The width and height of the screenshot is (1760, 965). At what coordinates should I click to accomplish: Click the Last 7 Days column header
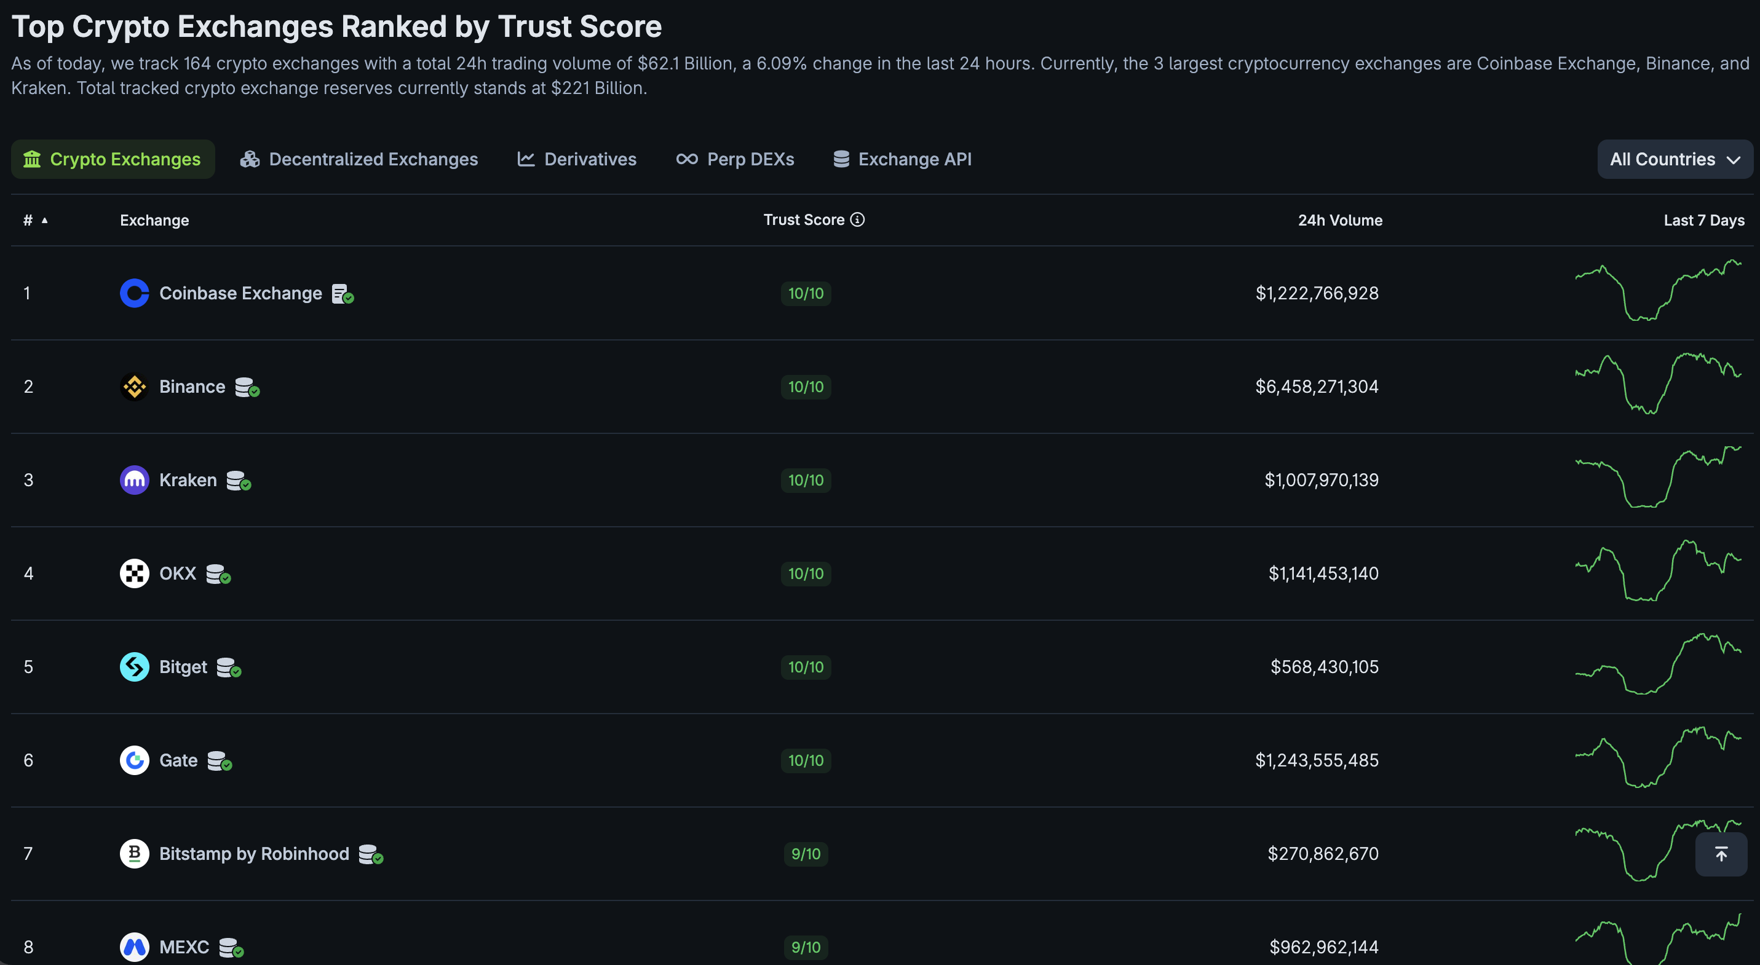1704,220
